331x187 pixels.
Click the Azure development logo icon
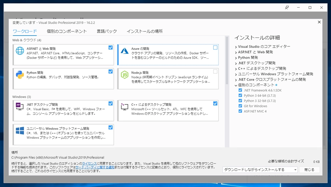pyautogui.click(x=125, y=51)
